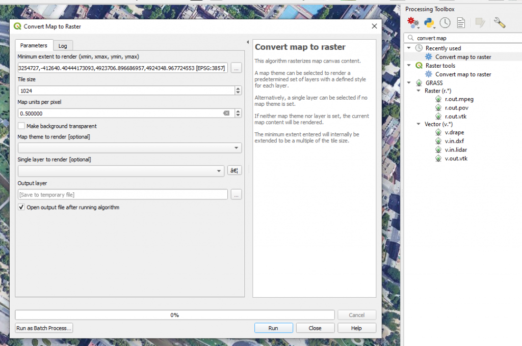Click the GRASS icon next to r.out.vtk
The image size is (522, 346).
click(x=438, y=117)
